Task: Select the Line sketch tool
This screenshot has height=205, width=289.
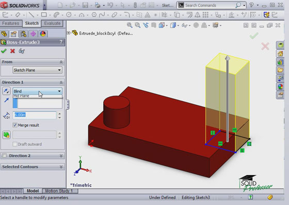Action: [x=31, y=14]
